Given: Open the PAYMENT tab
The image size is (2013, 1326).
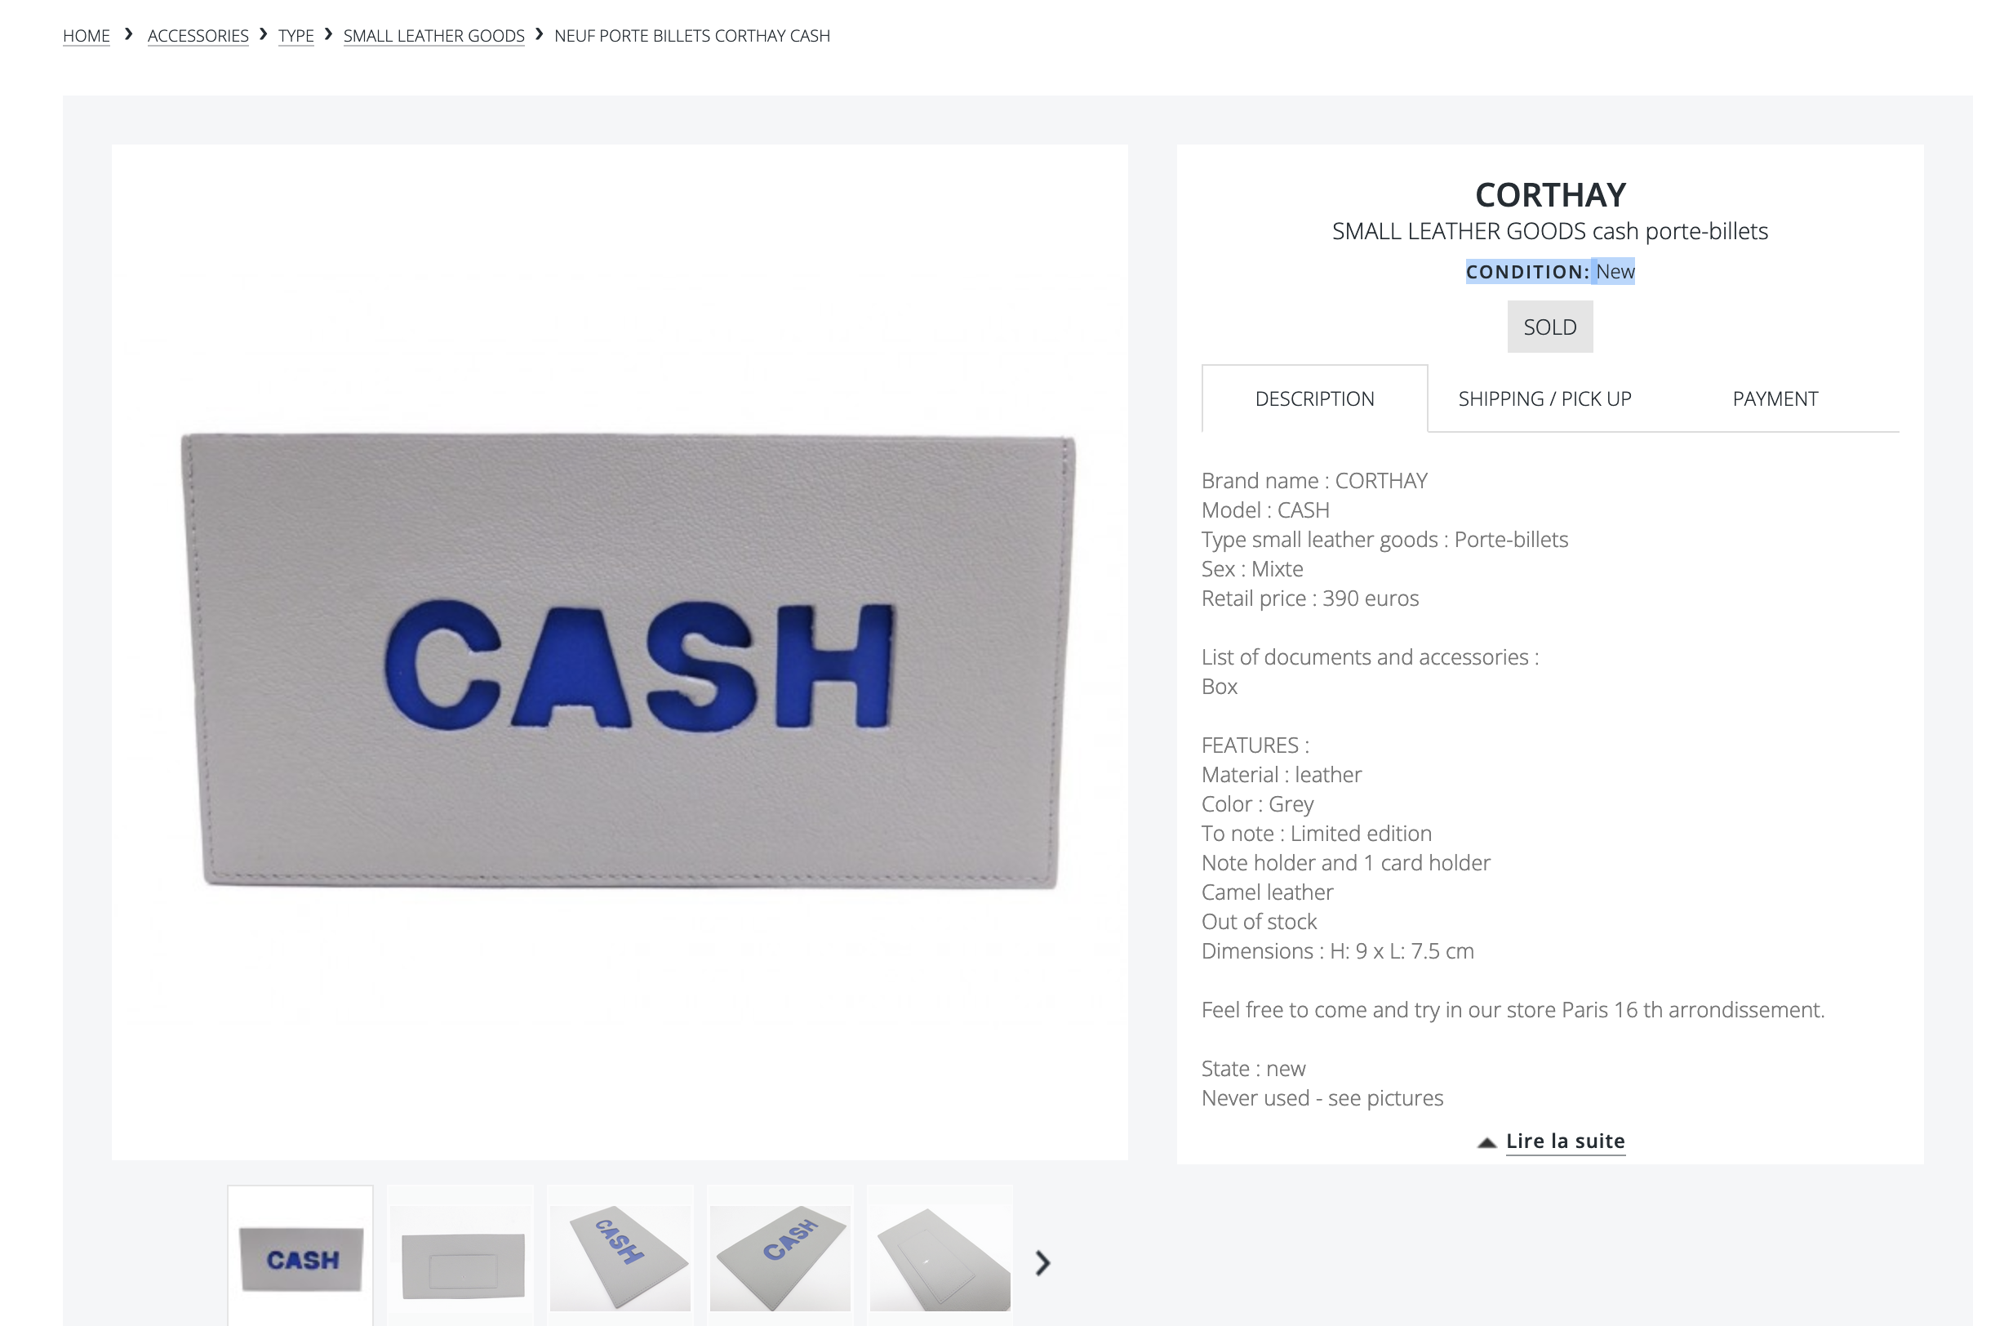Looking at the screenshot, I should (x=1775, y=398).
